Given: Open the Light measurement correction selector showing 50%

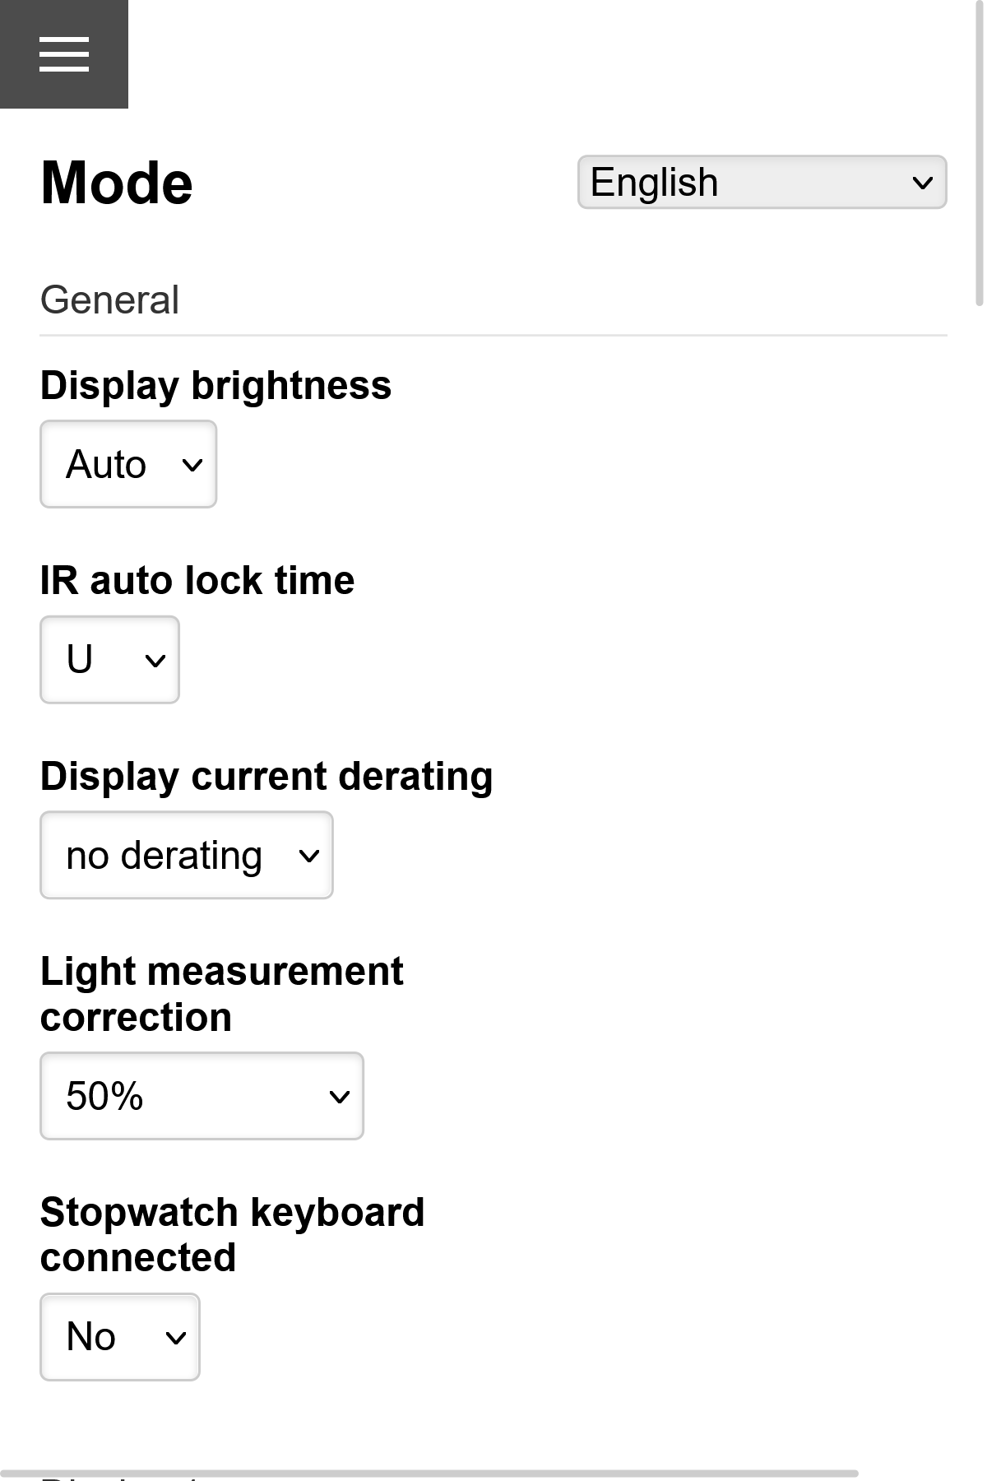Looking at the screenshot, I should tap(202, 1096).
